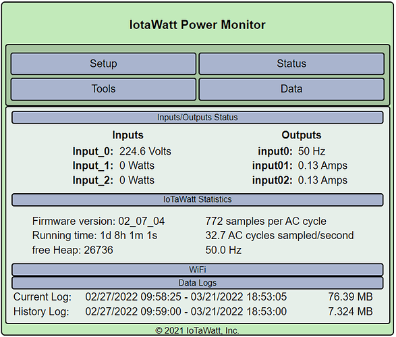Open the Data menu button
396x337 pixels.
tap(291, 89)
